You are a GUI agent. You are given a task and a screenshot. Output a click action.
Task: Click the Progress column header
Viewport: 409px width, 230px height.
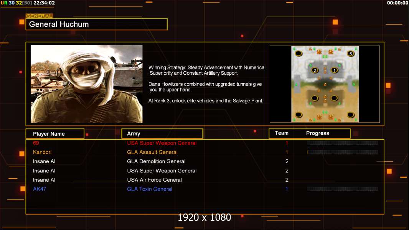pos(317,133)
